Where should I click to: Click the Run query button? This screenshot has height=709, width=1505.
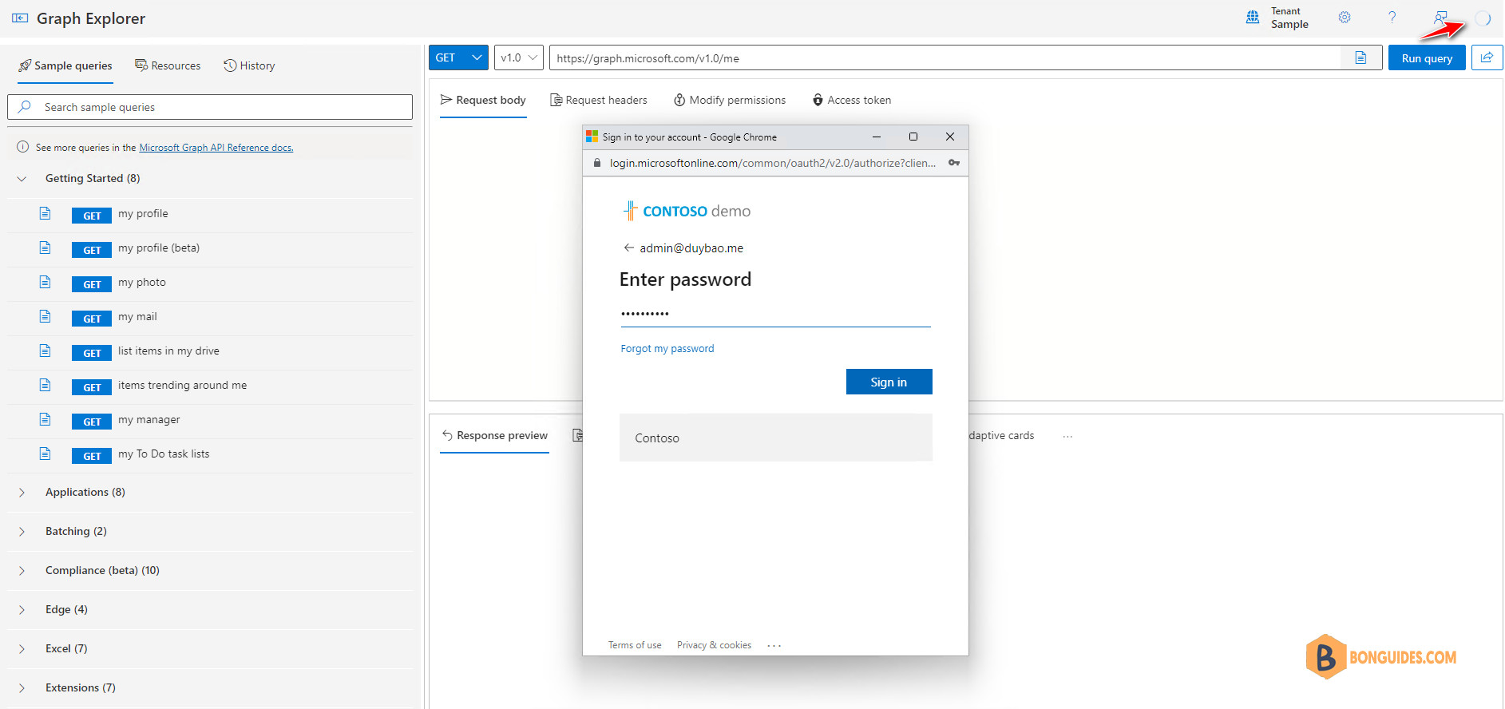pyautogui.click(x=1427, y=57)
